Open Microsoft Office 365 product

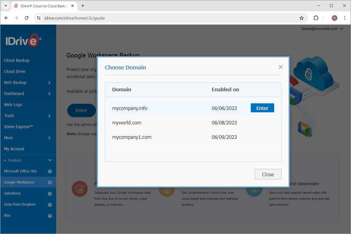(20, 171)
